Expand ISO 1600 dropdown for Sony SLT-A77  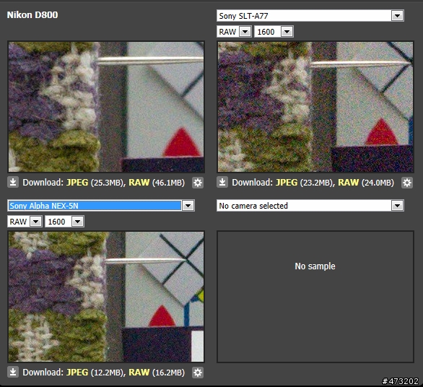(x=274, y=32)
